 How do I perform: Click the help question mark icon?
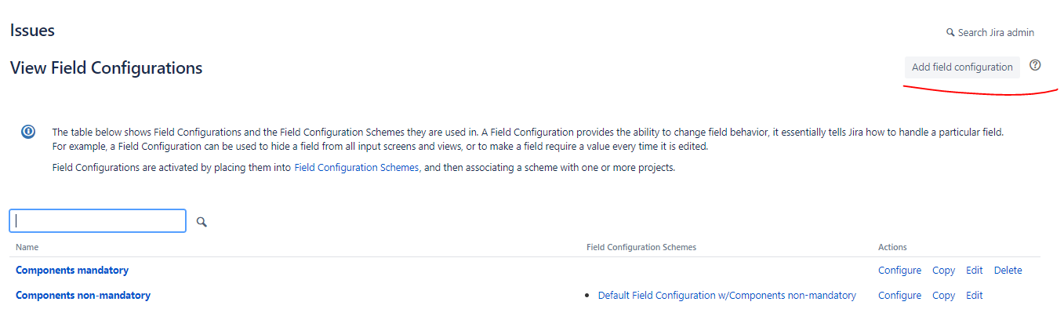coord(1035,66)
